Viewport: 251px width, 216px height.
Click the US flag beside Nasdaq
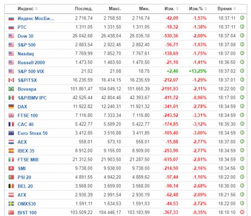point(11,53)
